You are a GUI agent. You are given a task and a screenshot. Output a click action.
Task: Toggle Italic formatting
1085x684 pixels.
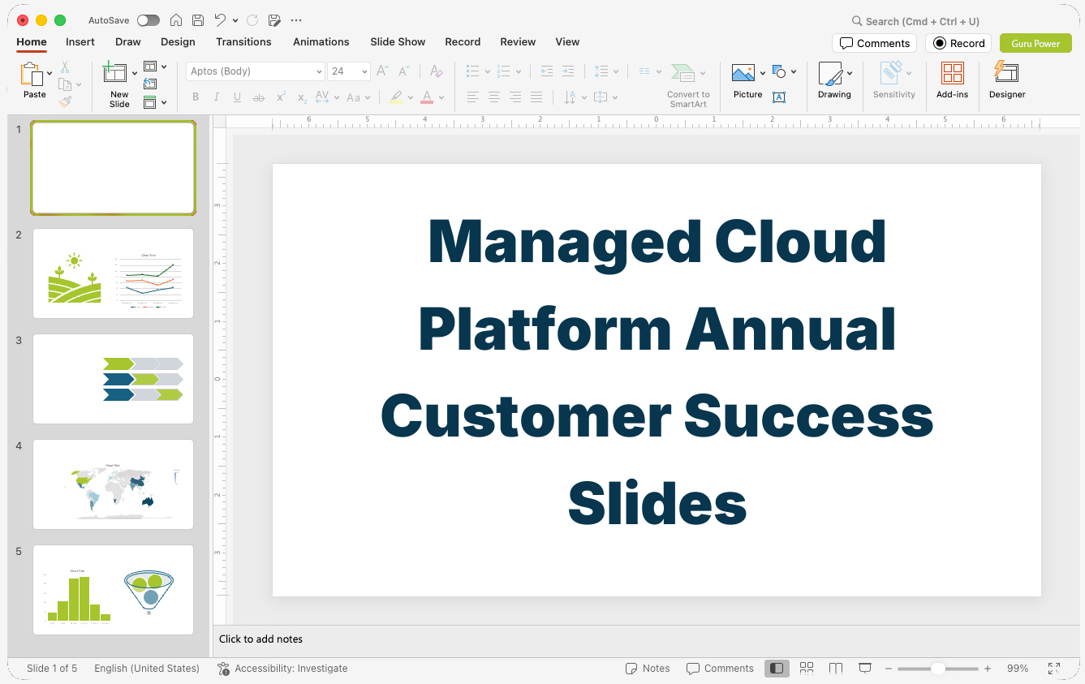point(217,97)
